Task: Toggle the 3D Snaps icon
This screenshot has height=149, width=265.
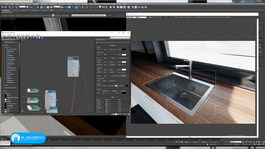Action: [73, 7]
